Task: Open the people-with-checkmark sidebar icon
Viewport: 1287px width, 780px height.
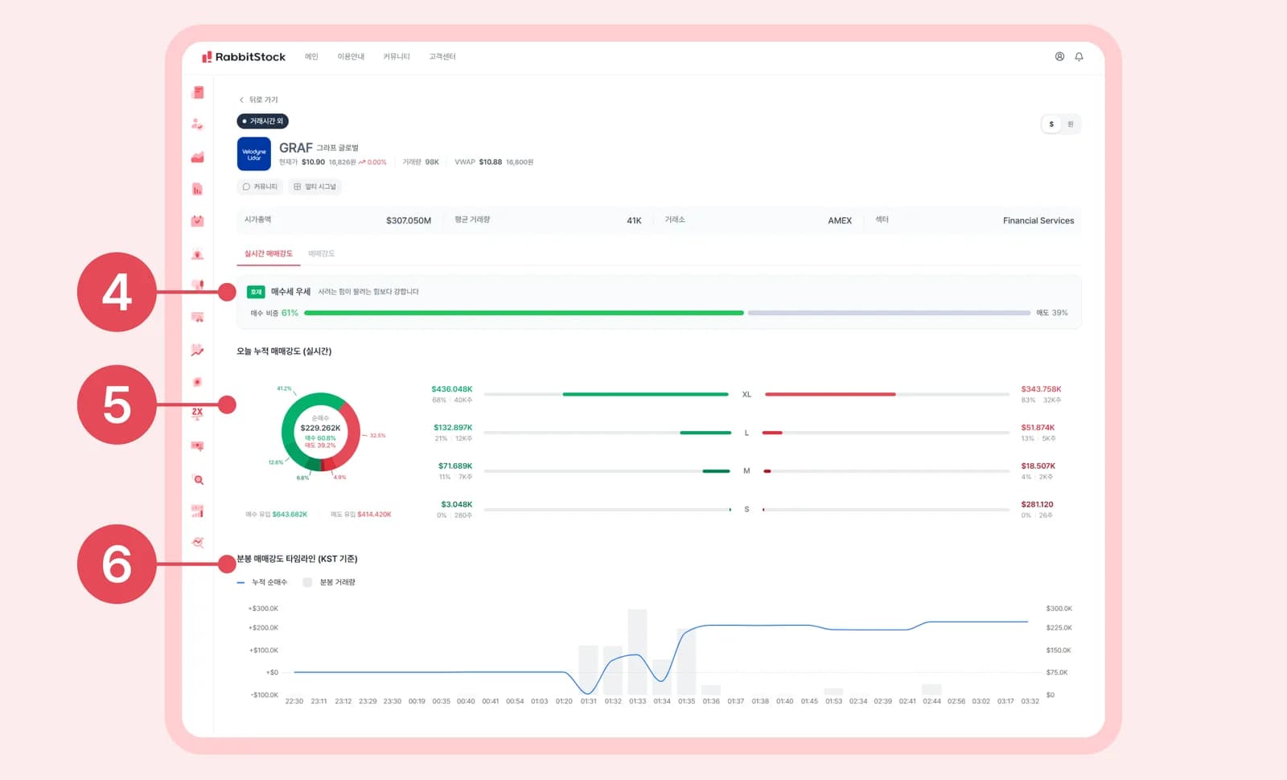Action: click(198, 125)
